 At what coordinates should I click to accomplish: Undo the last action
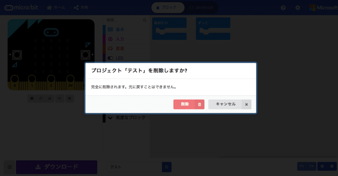[302, 166]
